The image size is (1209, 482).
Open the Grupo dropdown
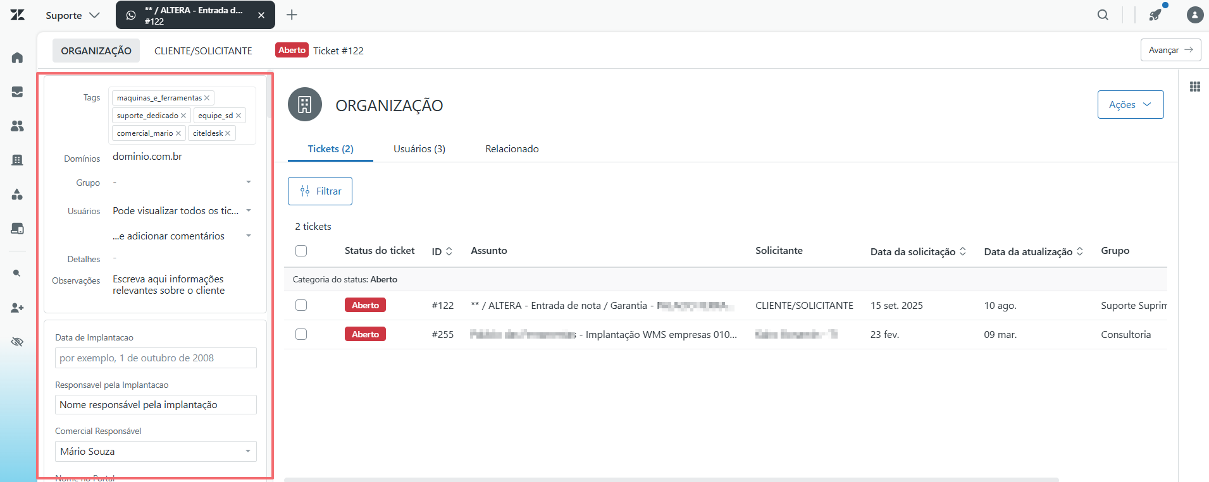pos(182,183)
